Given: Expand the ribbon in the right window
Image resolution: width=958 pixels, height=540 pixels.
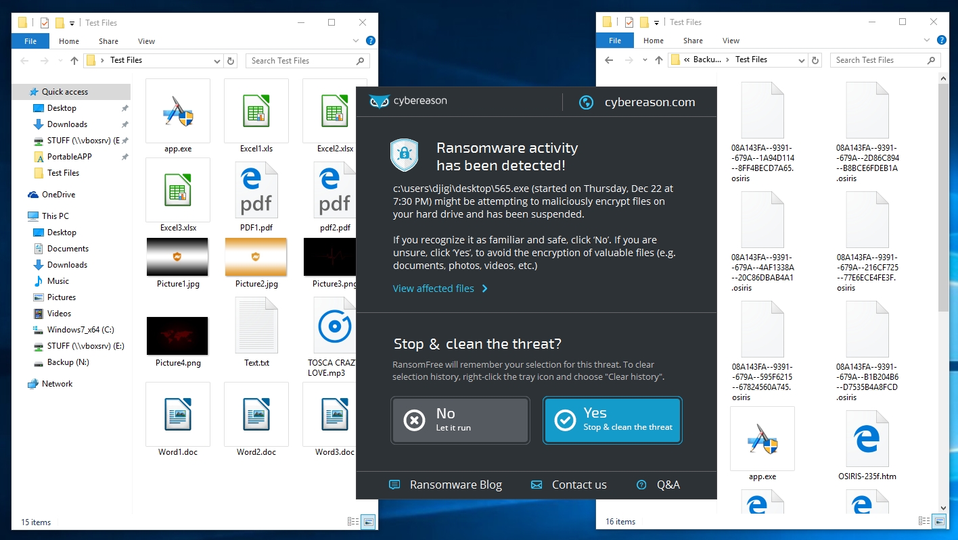Looking at the screenshot, I should pos(926,41).
